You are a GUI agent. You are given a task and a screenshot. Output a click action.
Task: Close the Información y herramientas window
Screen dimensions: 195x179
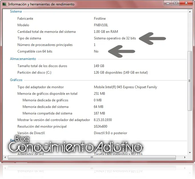(x=186, y=3)
